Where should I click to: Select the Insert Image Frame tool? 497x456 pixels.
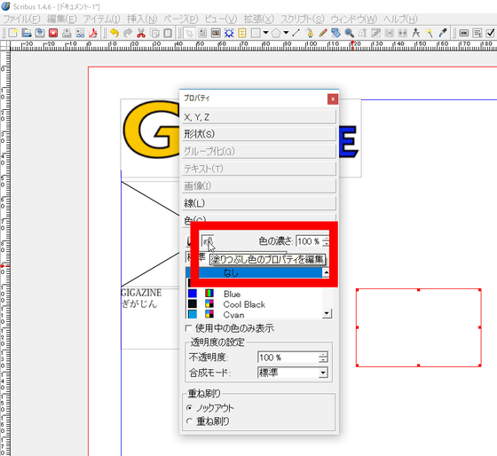[216, 33]
